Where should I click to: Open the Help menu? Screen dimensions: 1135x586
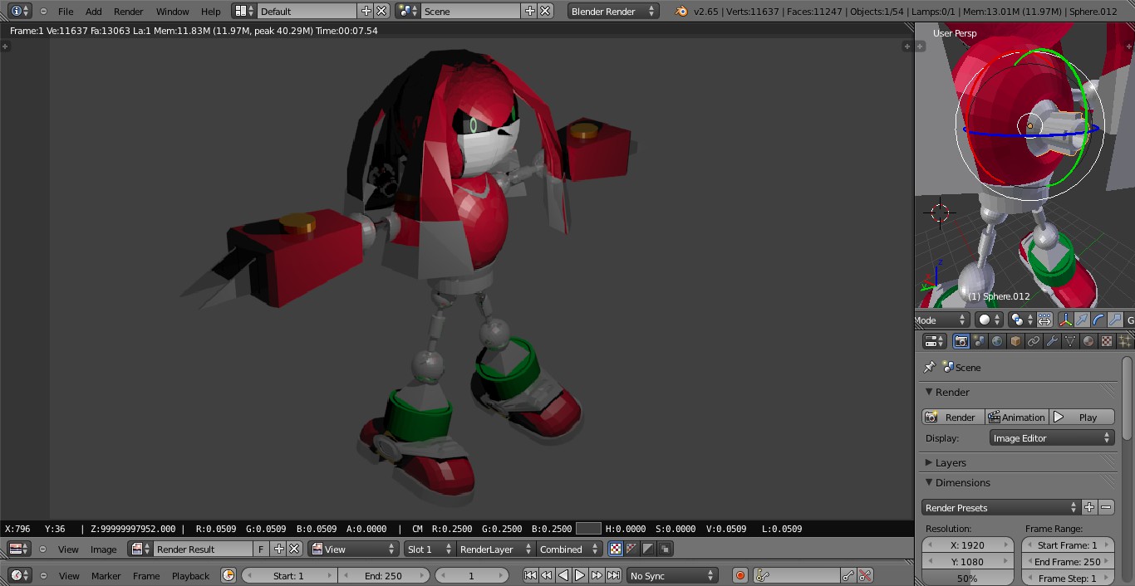click(x=211, y=11)
